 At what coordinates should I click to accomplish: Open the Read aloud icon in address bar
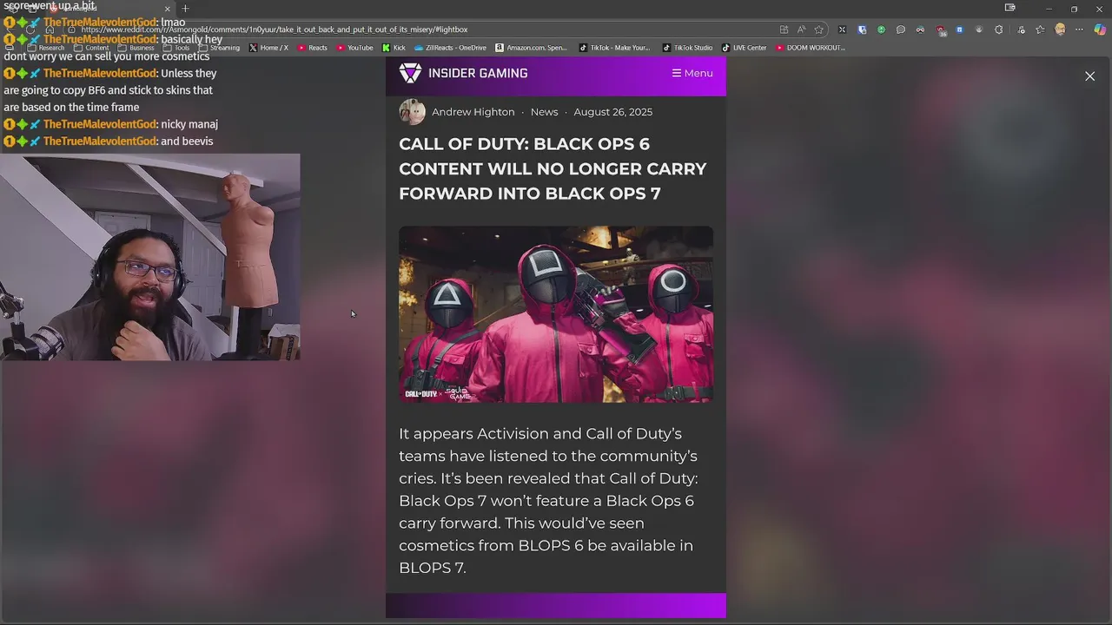coord(801,30)
